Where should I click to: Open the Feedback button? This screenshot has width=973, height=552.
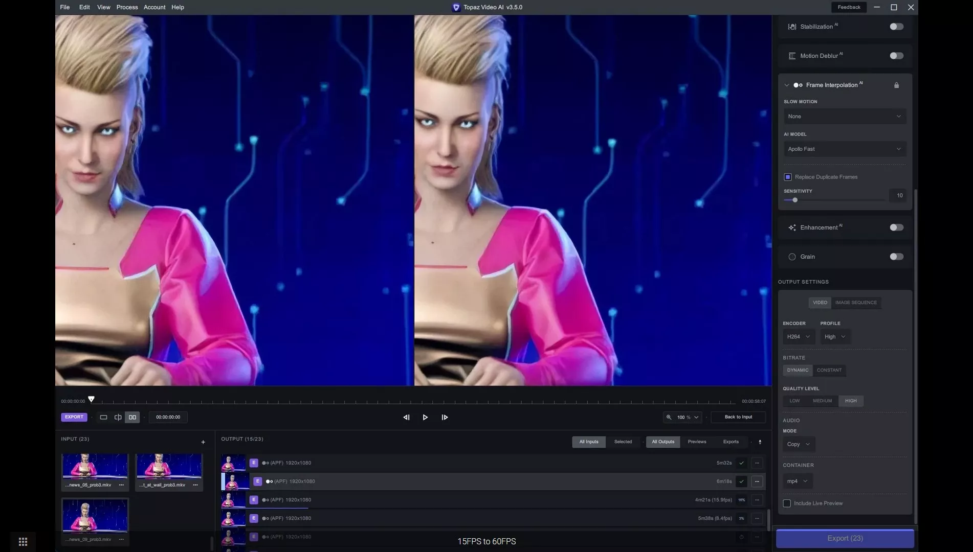pos(849,7)
